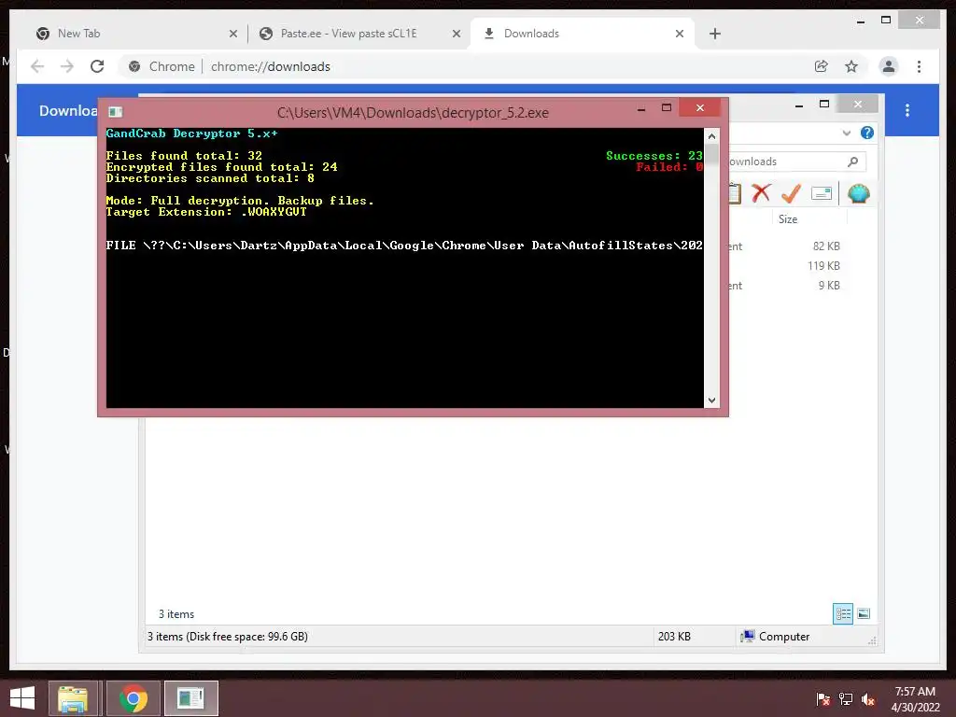
Task: Open a new tab with plus button
Action: click(715, 34)
